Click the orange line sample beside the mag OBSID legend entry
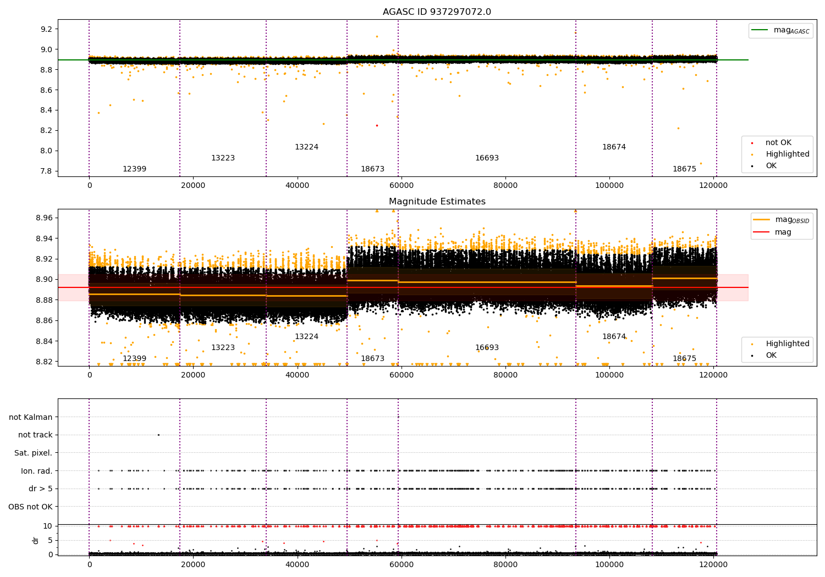Image resolution: width=825 pixels, height=577 pixels. pos(762,220)
